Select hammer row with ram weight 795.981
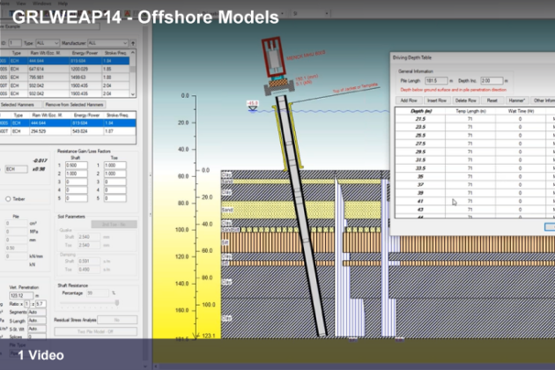 [64, 78]
